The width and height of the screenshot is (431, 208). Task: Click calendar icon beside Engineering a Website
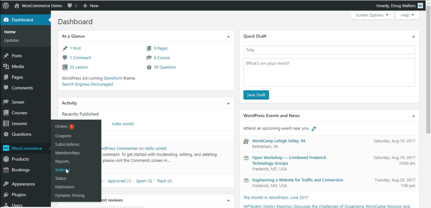(x=246, y=180)
